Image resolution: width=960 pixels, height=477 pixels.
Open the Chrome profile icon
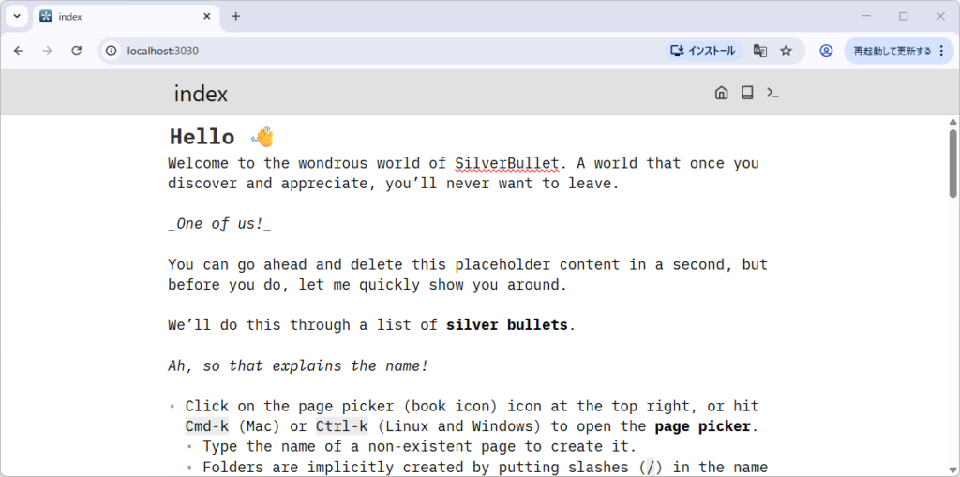tap(826, 51)
